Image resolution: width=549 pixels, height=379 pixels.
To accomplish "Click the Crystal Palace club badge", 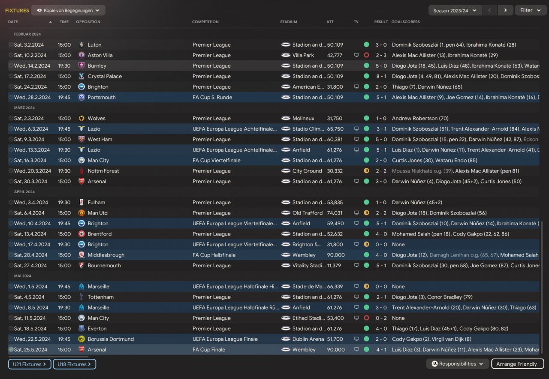I will (x=81, y=76).
